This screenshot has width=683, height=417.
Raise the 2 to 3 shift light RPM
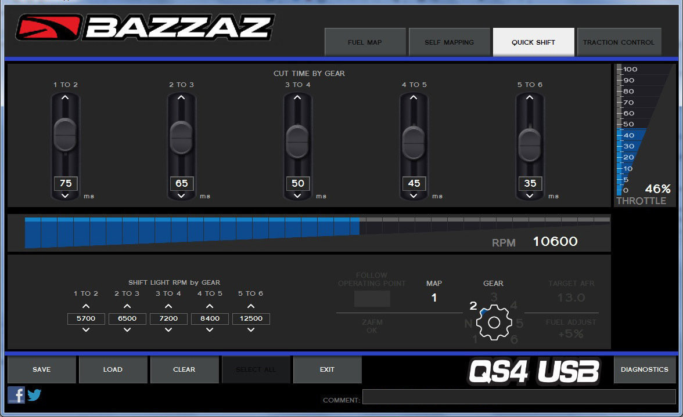coord(127,306)
